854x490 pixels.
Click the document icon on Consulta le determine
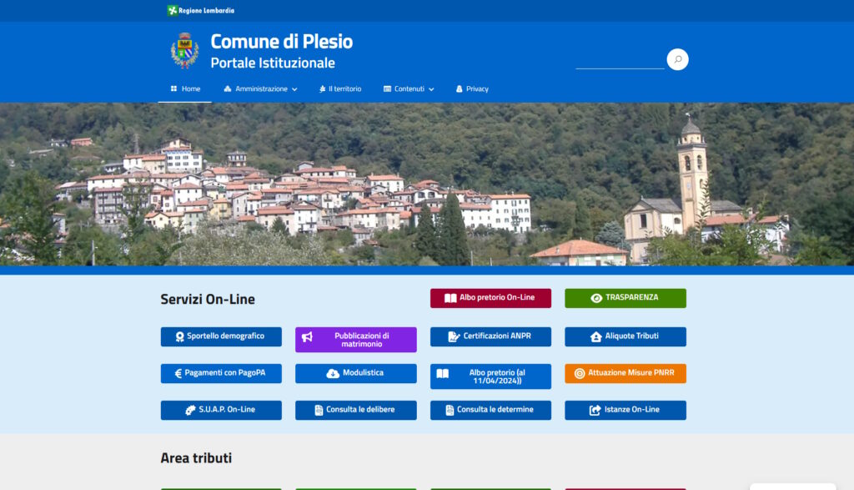(450, 411)
